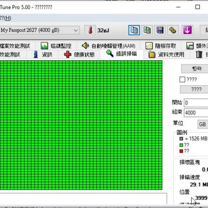Click the 損壞區塊 damaged blocks label
The height and width of the screenshot is (208, 208).
190,162
